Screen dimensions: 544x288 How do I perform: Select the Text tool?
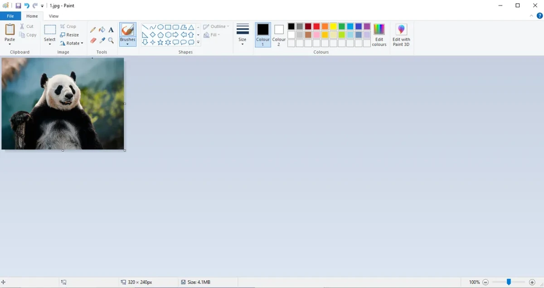[x=111, y=29]
